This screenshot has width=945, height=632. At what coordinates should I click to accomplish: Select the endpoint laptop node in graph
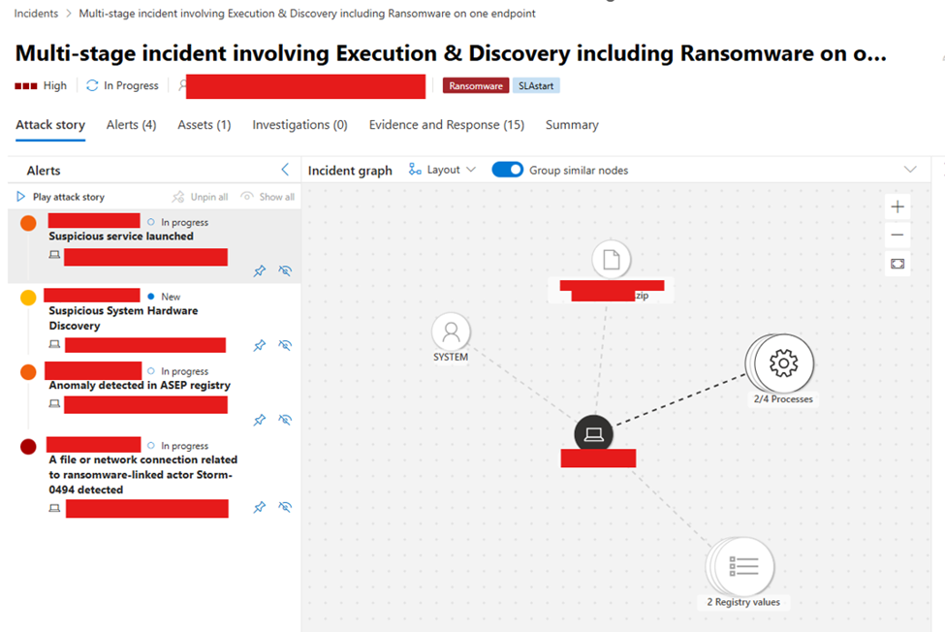click(594, 434)
